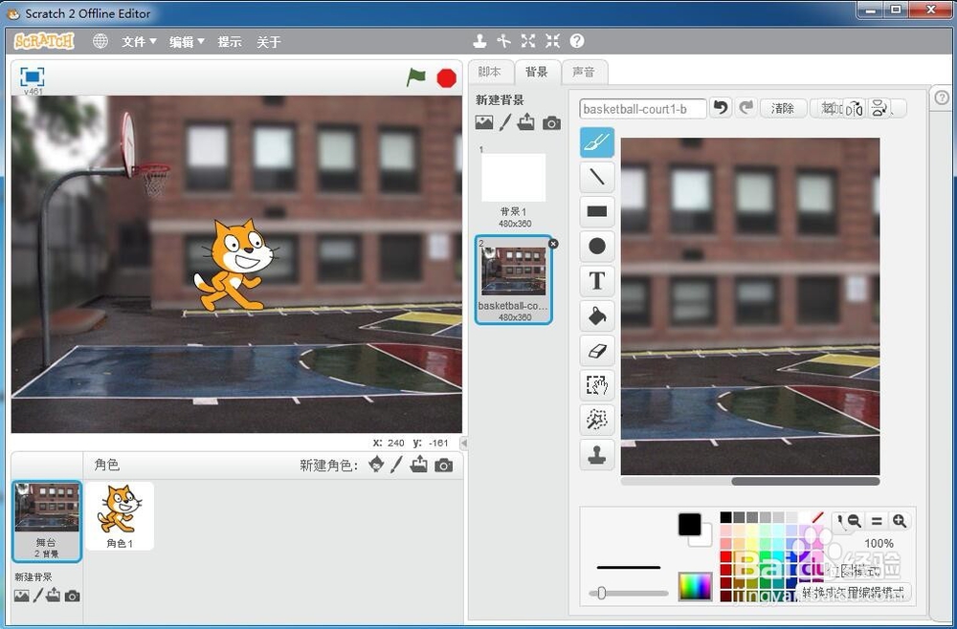The height and width of the screenshot is (629, 957).
Task: Switch stage to full screen mode
Action: [32, 76]
